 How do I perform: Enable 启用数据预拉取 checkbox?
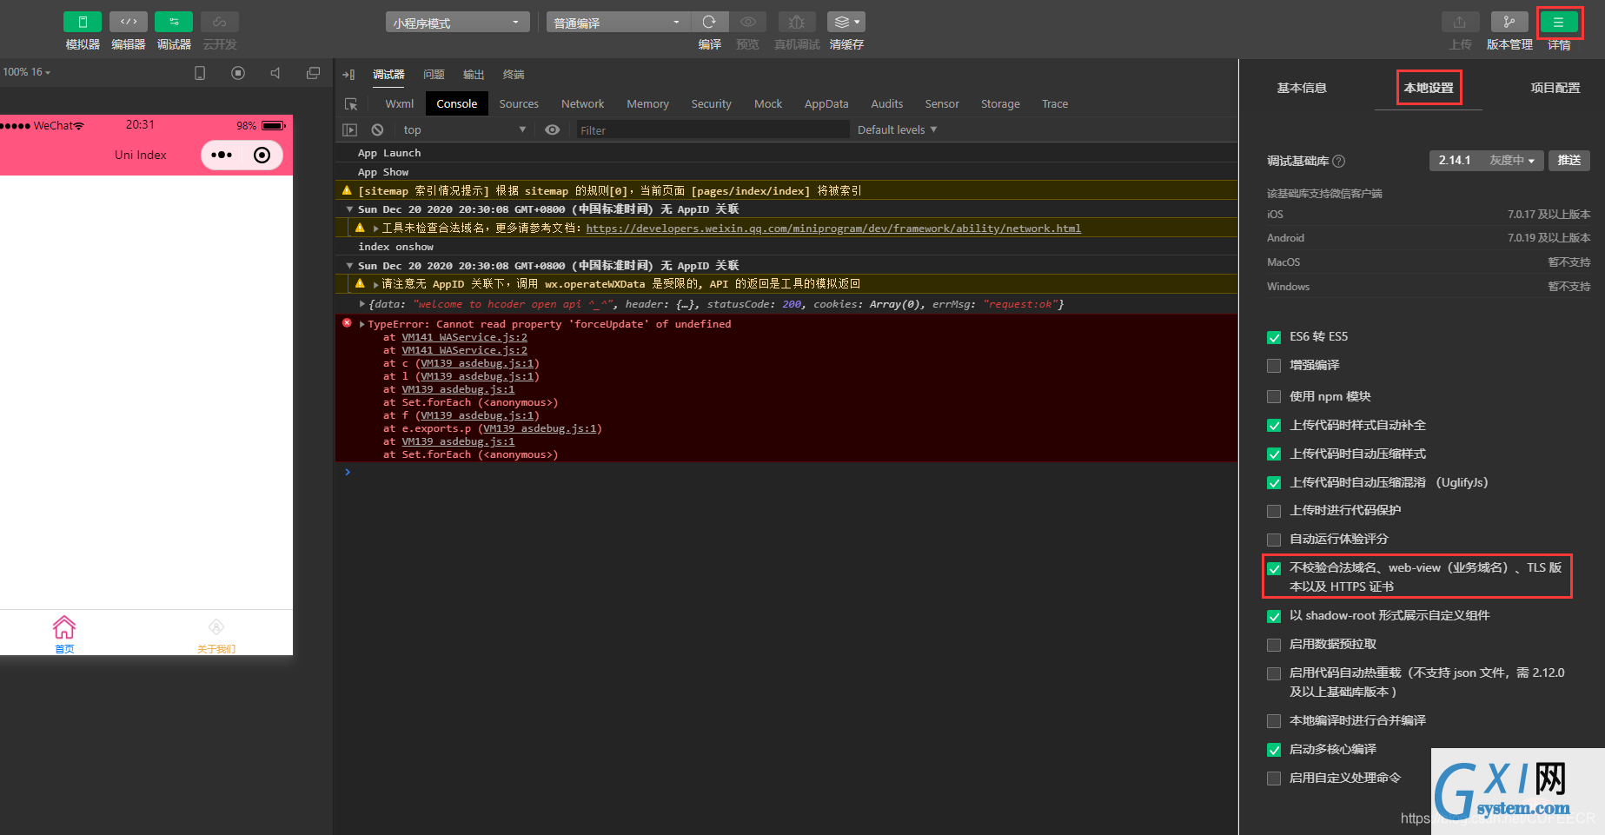click(x=1274, y=645)
